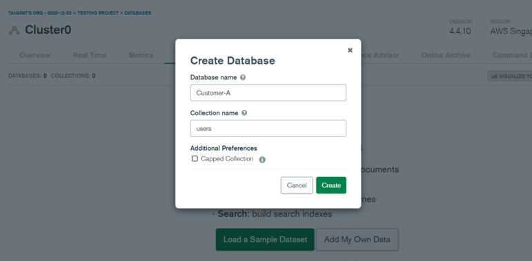532x261 pixels.
Task: Click the AWS Singapore region text
Action: click(511, 31)
